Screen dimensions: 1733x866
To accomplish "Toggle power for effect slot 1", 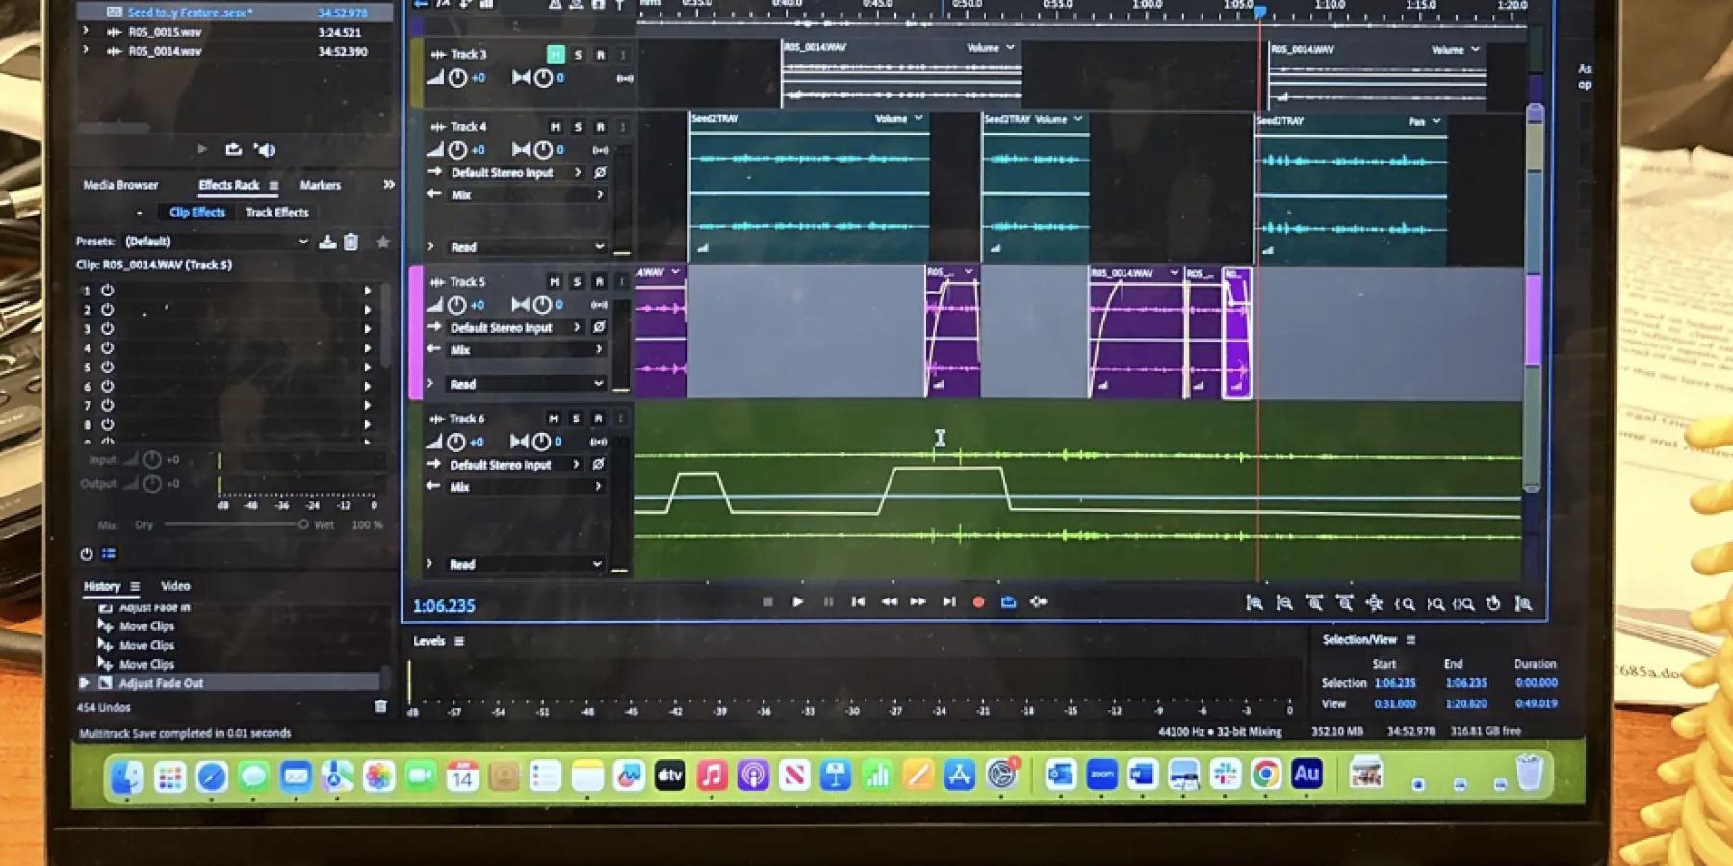I will (108, 291).
